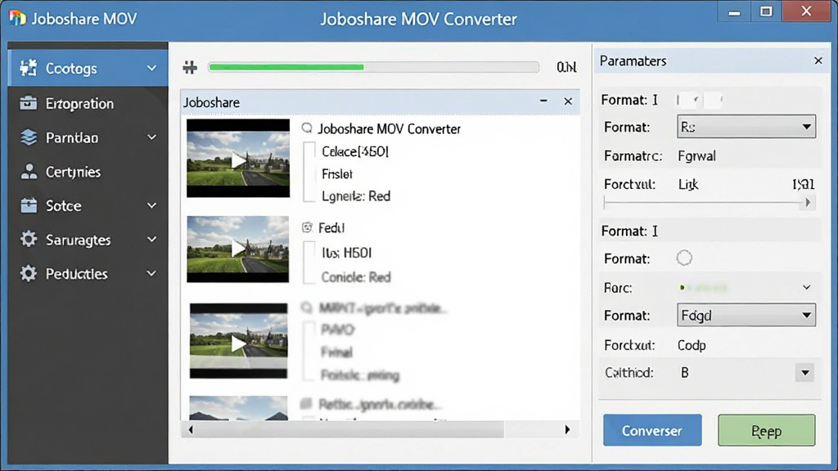Open the Sotce sidebar item
The image size is (838, 471).
coord(88,205)
